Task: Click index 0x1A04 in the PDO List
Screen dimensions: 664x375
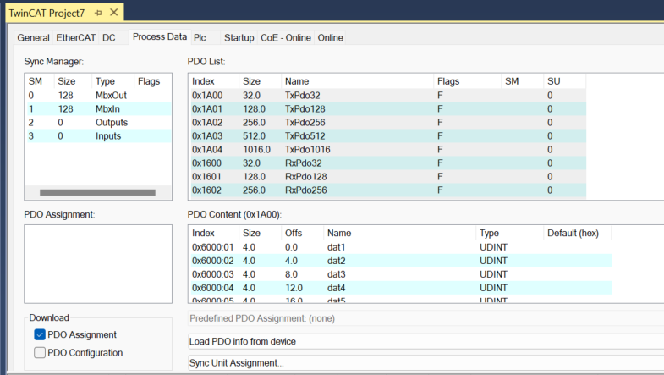Action: click(x=207, y=150)
